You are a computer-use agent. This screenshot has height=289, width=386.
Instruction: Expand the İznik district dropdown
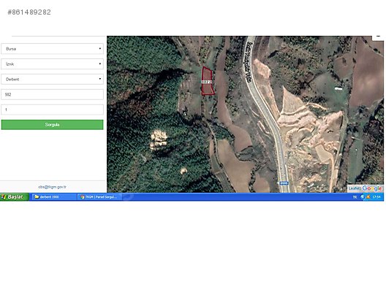click(52, 64)
